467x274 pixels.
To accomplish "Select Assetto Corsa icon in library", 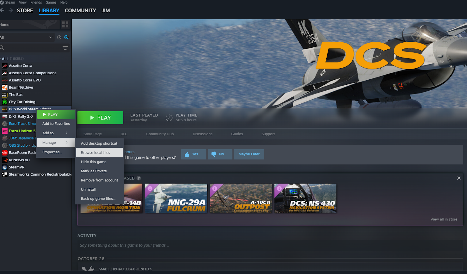I will 5,66.
